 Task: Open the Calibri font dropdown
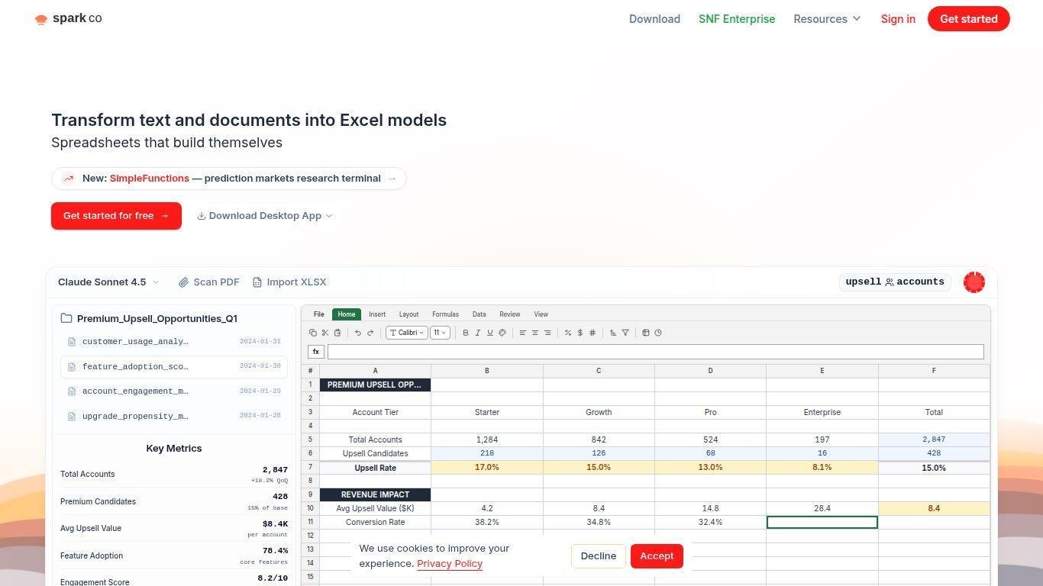coord(406,333)
